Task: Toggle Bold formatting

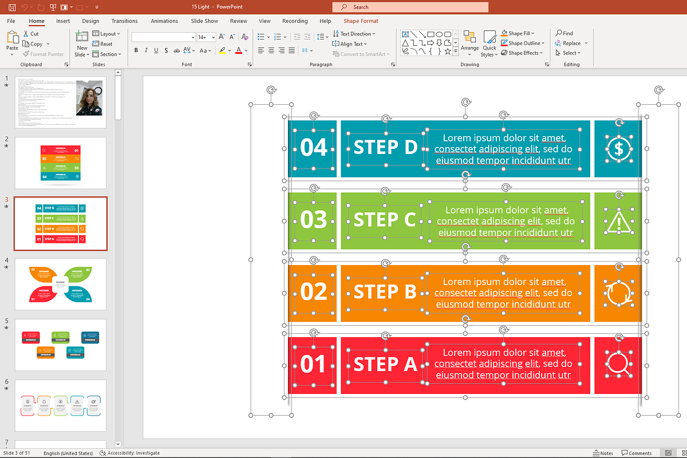Action: pyautogui.click(x=136, y=50)
